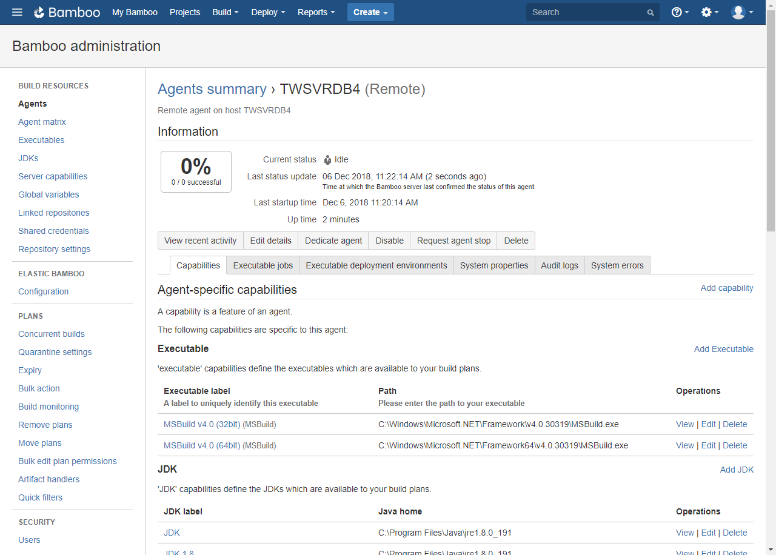
Task: Open the JDK label link
Action: [172, 533]
